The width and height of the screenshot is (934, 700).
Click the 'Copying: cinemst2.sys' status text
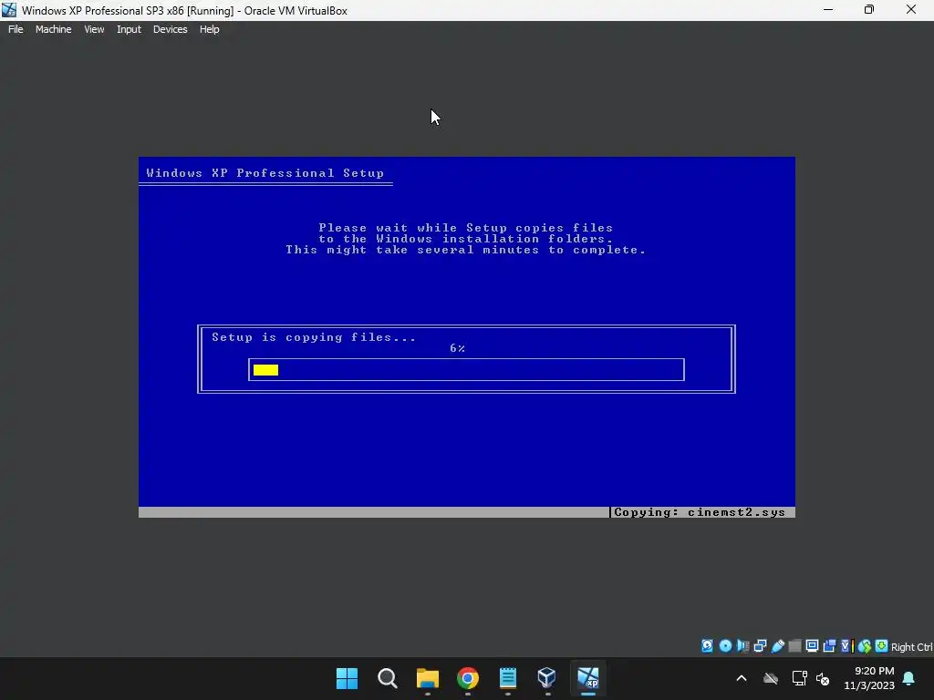point(700,512)
